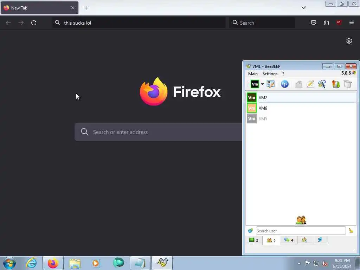This screenshot has height=270, width=360.
Task: Select the New Tab browser tab
Action: click(x=39, y=8)
